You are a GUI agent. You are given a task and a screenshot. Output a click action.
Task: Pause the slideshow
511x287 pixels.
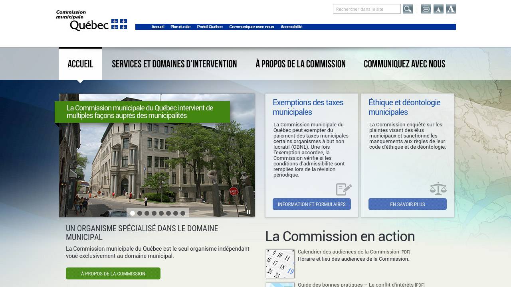pyautogui.click(x=248, y=212)
